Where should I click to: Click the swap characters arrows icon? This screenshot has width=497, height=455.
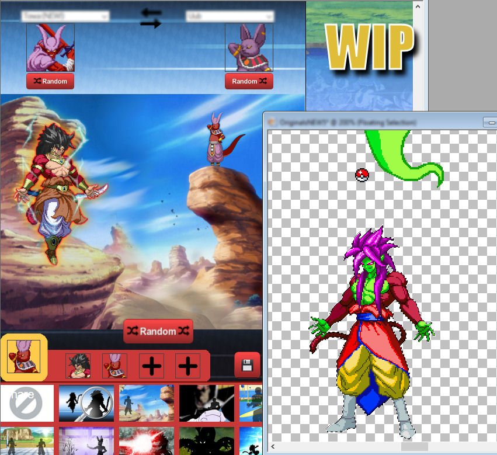(x=151, y=18)
